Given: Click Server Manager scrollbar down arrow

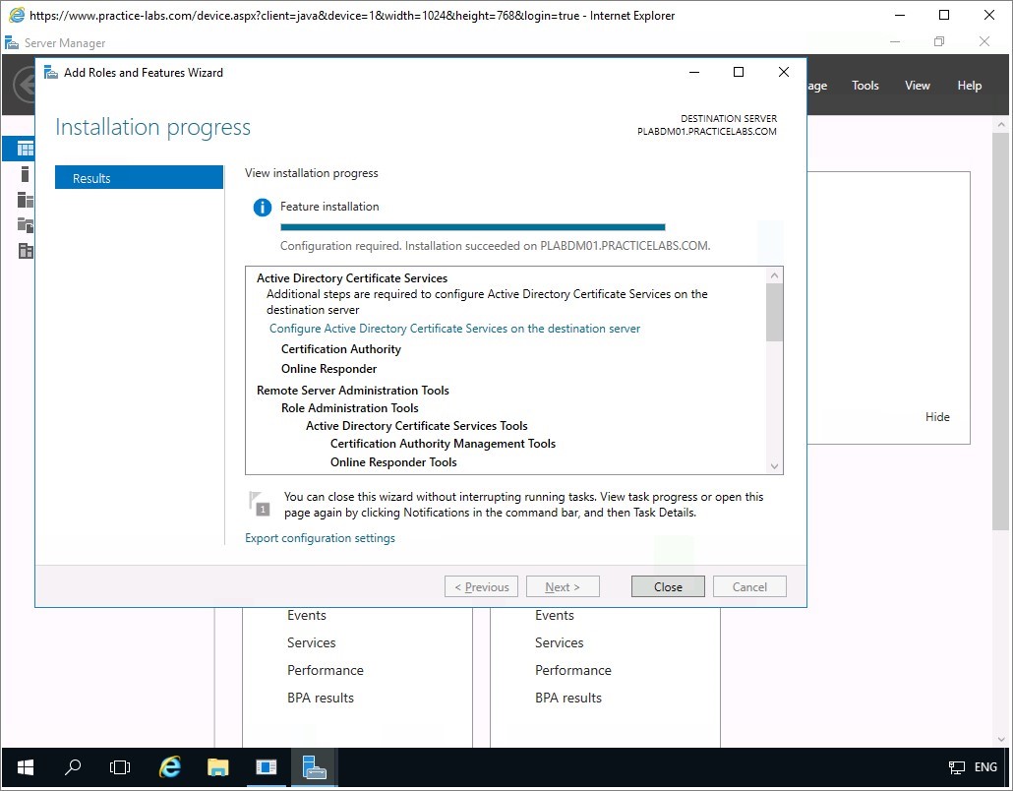Looking at the screenshot, I should click(1001, 739).
